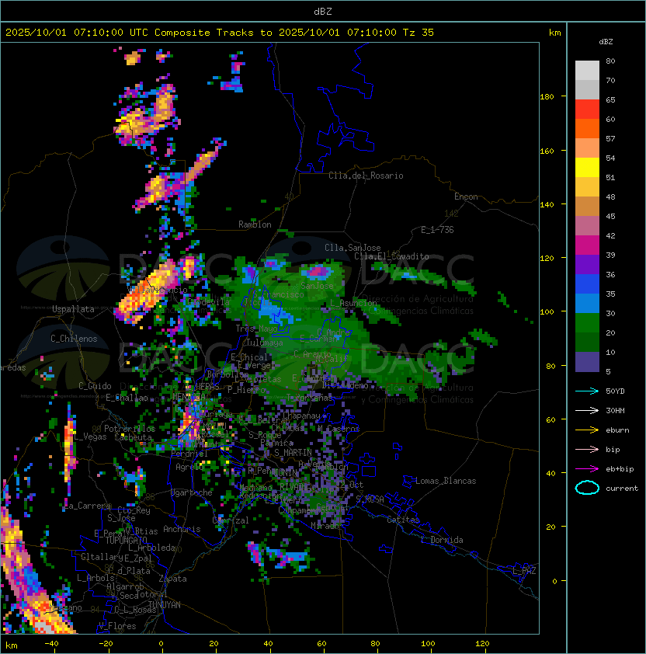The image size is (646, 654).
Task: Click the 'La_Carrera' place label
Action: coord(88,506)
